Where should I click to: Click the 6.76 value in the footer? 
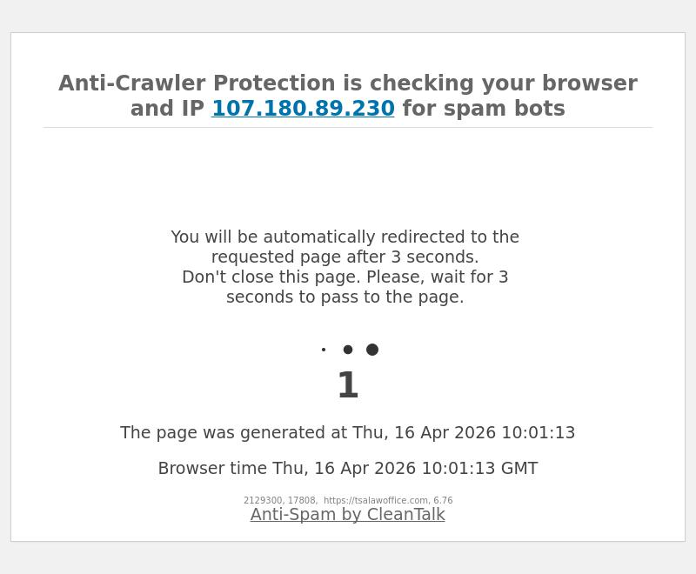point(443,501)
